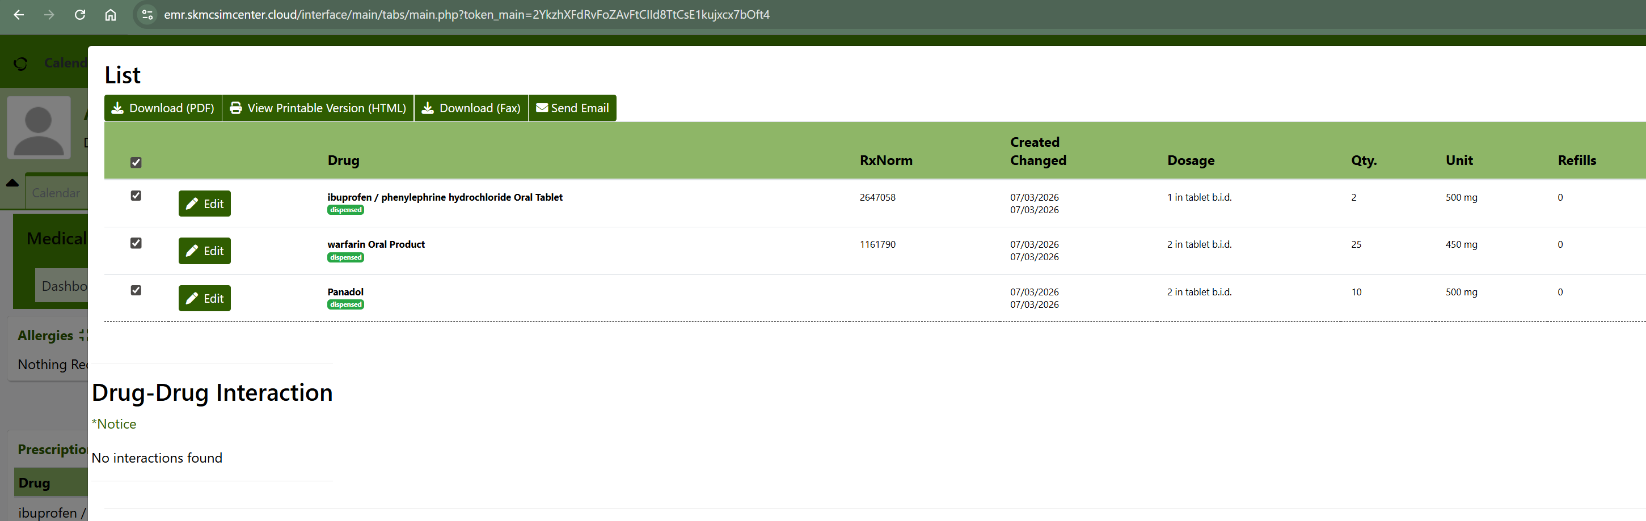Click the patient profile avatar
This screenshot has width=1646, height=521.
click(39, 128)
